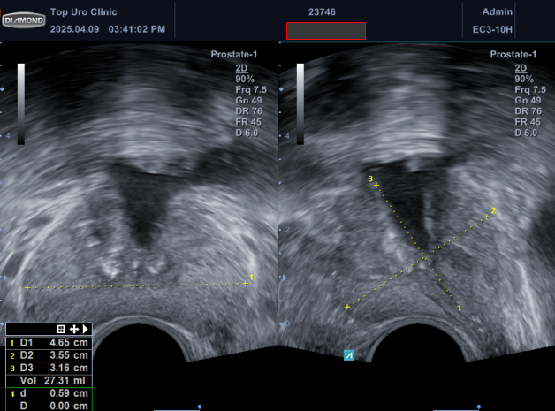Screen dimensions: 555x411
Task: Expand the measurement panel with the right-arrow icon
Action: tap(86, 329)
